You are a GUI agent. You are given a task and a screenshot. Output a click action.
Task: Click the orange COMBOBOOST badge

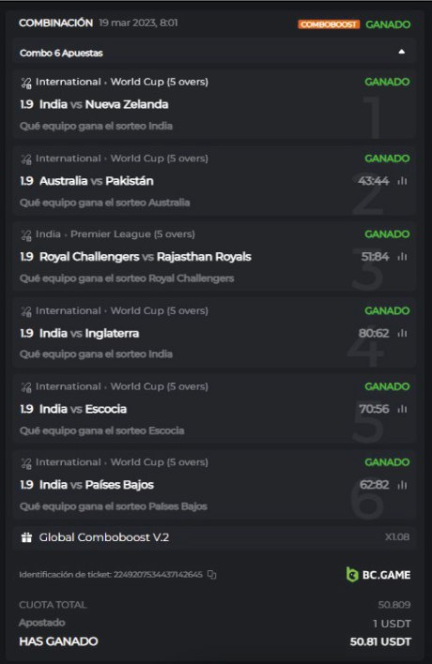click(x=329, y=24)
